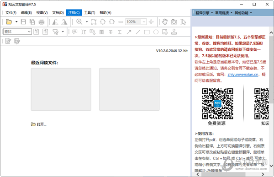
Task: Select the line drawing tool
Action: click(x=138, y=32)
